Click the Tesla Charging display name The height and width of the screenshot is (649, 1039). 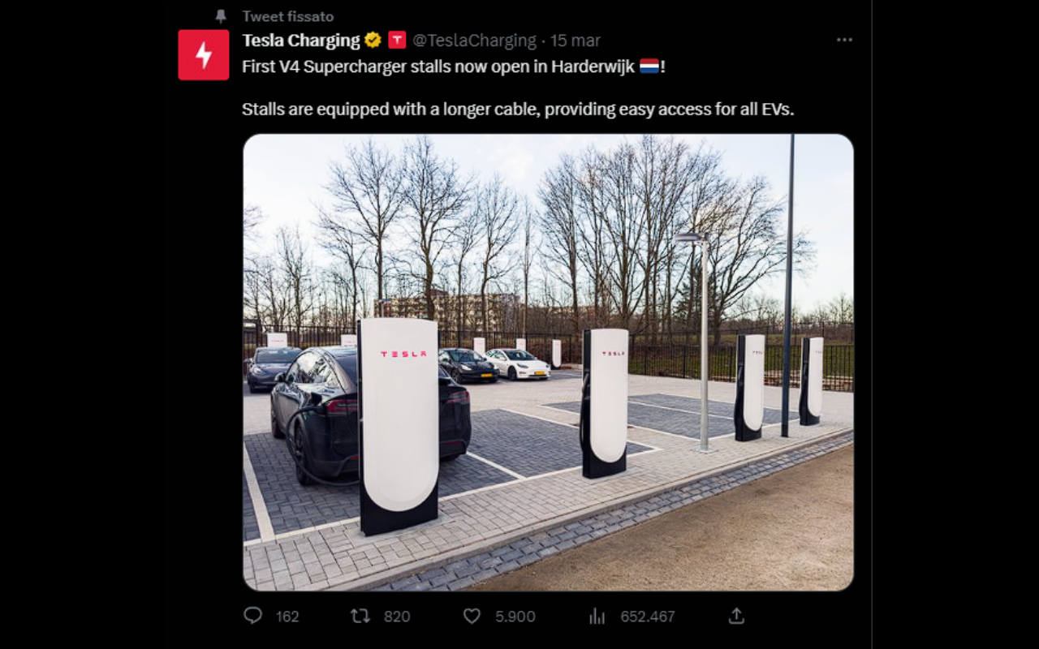pos(301,40)
